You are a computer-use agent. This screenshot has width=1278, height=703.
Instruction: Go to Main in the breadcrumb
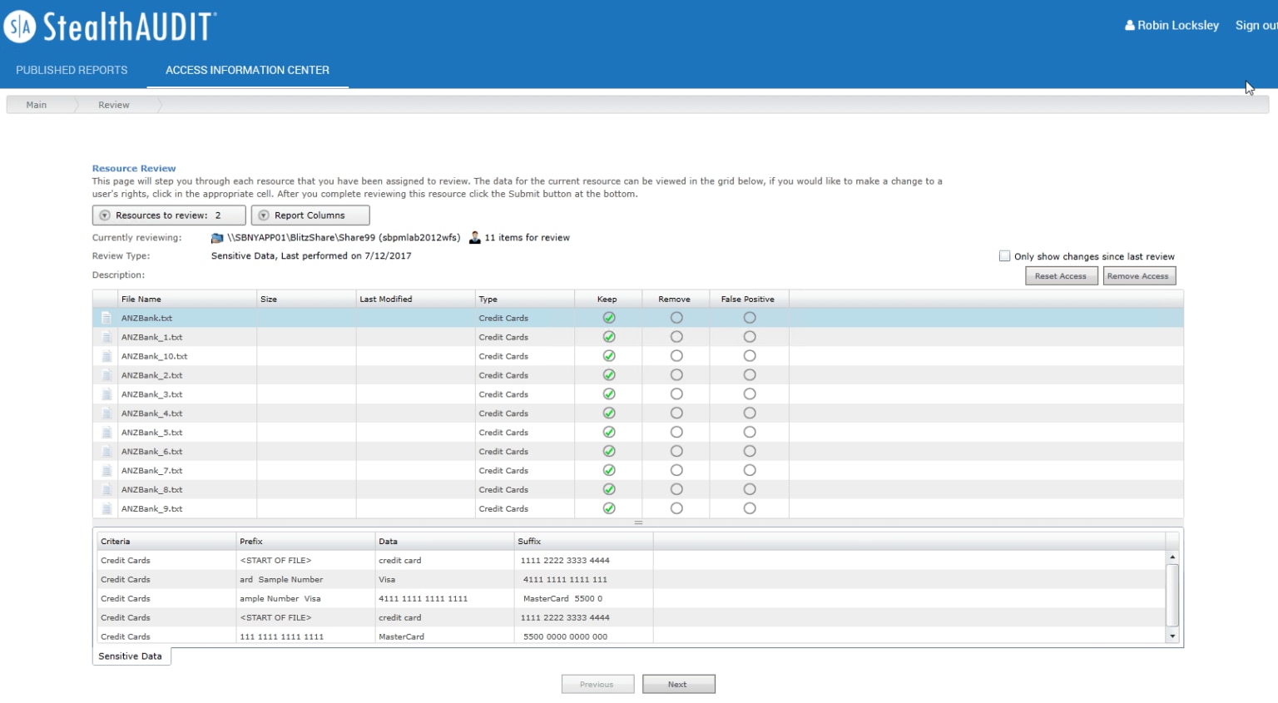coord(37,105)
